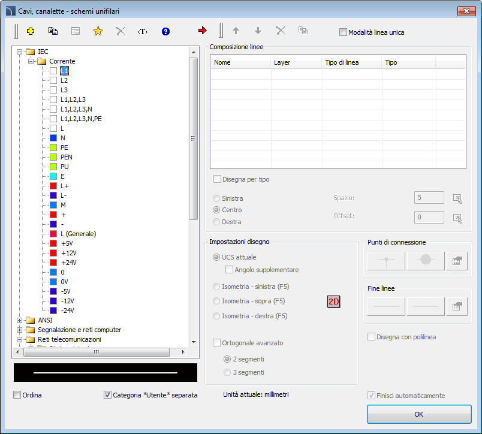482x434 pixels.
Task: Click the Offset input field
Action: (x=429, y=218)
